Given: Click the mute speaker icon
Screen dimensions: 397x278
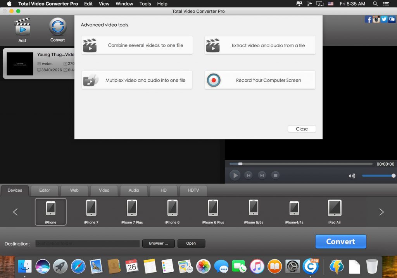Looking at the screenshot, I should pyautogui.click(x=352, y=175).
